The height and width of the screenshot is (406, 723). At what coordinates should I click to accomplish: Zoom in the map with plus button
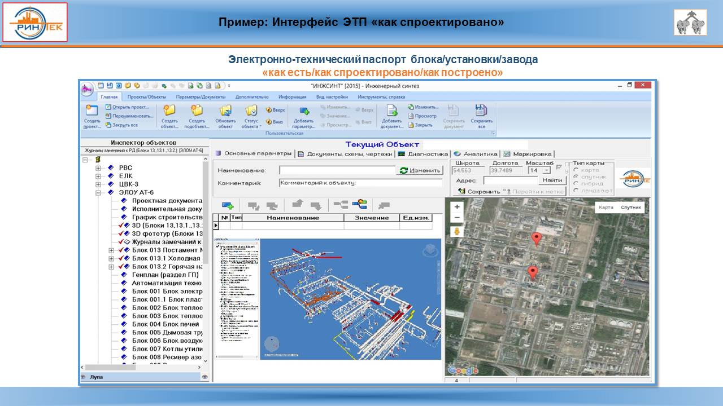point(458,207)
